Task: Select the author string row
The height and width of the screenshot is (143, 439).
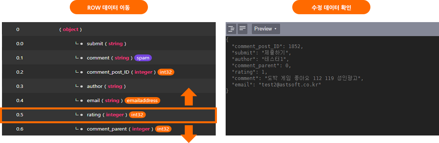Action: pos(109,86)
